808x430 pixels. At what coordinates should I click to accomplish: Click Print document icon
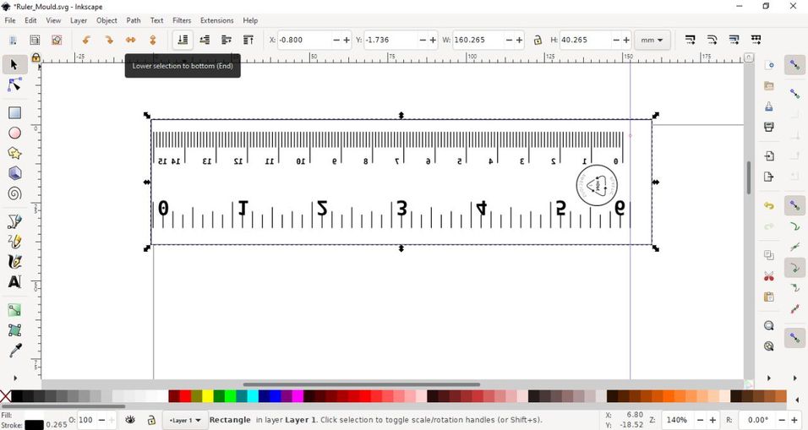pos(769,127)
